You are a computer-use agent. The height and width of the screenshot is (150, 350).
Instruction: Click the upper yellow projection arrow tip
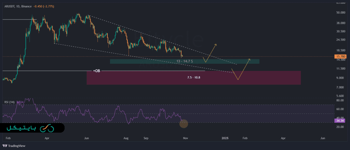pyautogui.click(x=216, y=45)
